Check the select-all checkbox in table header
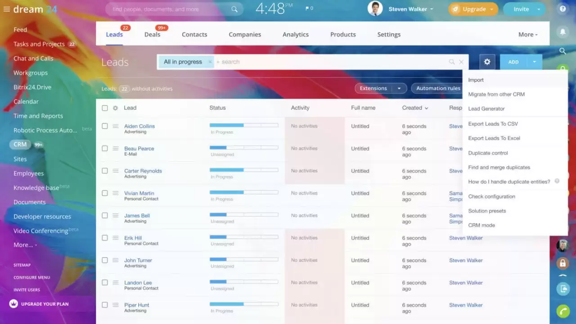576x324 pixels. (x=104, y=108)
